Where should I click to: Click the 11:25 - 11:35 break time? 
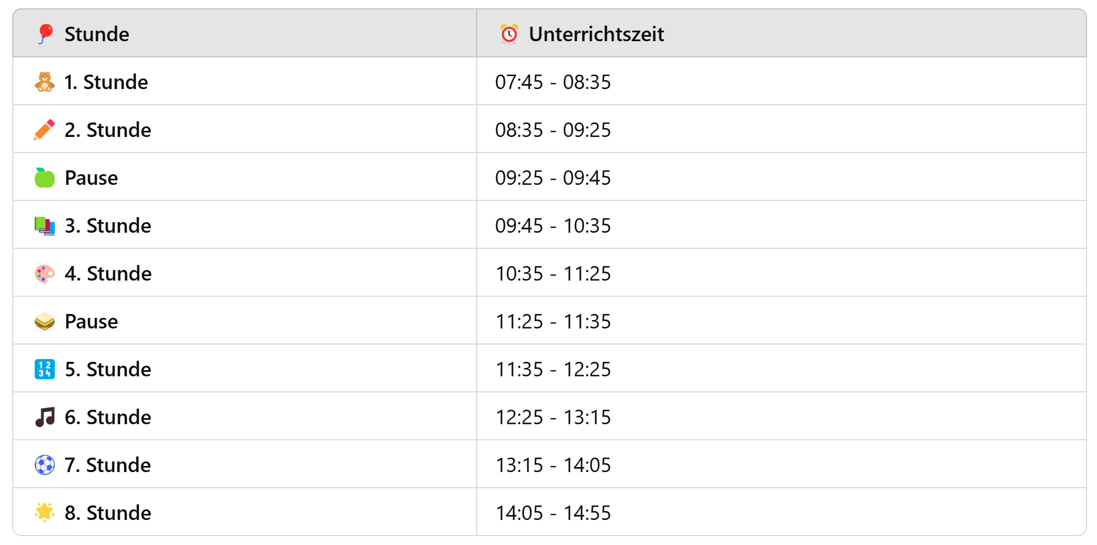(552, 321)
